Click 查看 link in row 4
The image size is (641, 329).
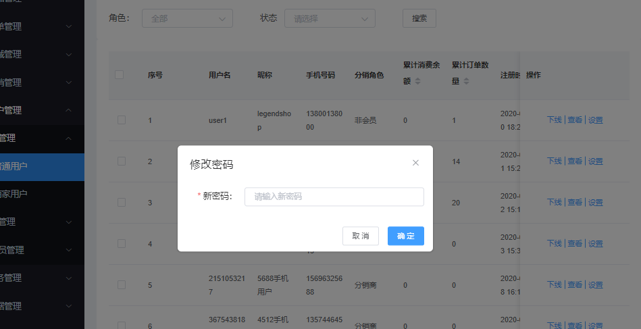coord(575,244)
